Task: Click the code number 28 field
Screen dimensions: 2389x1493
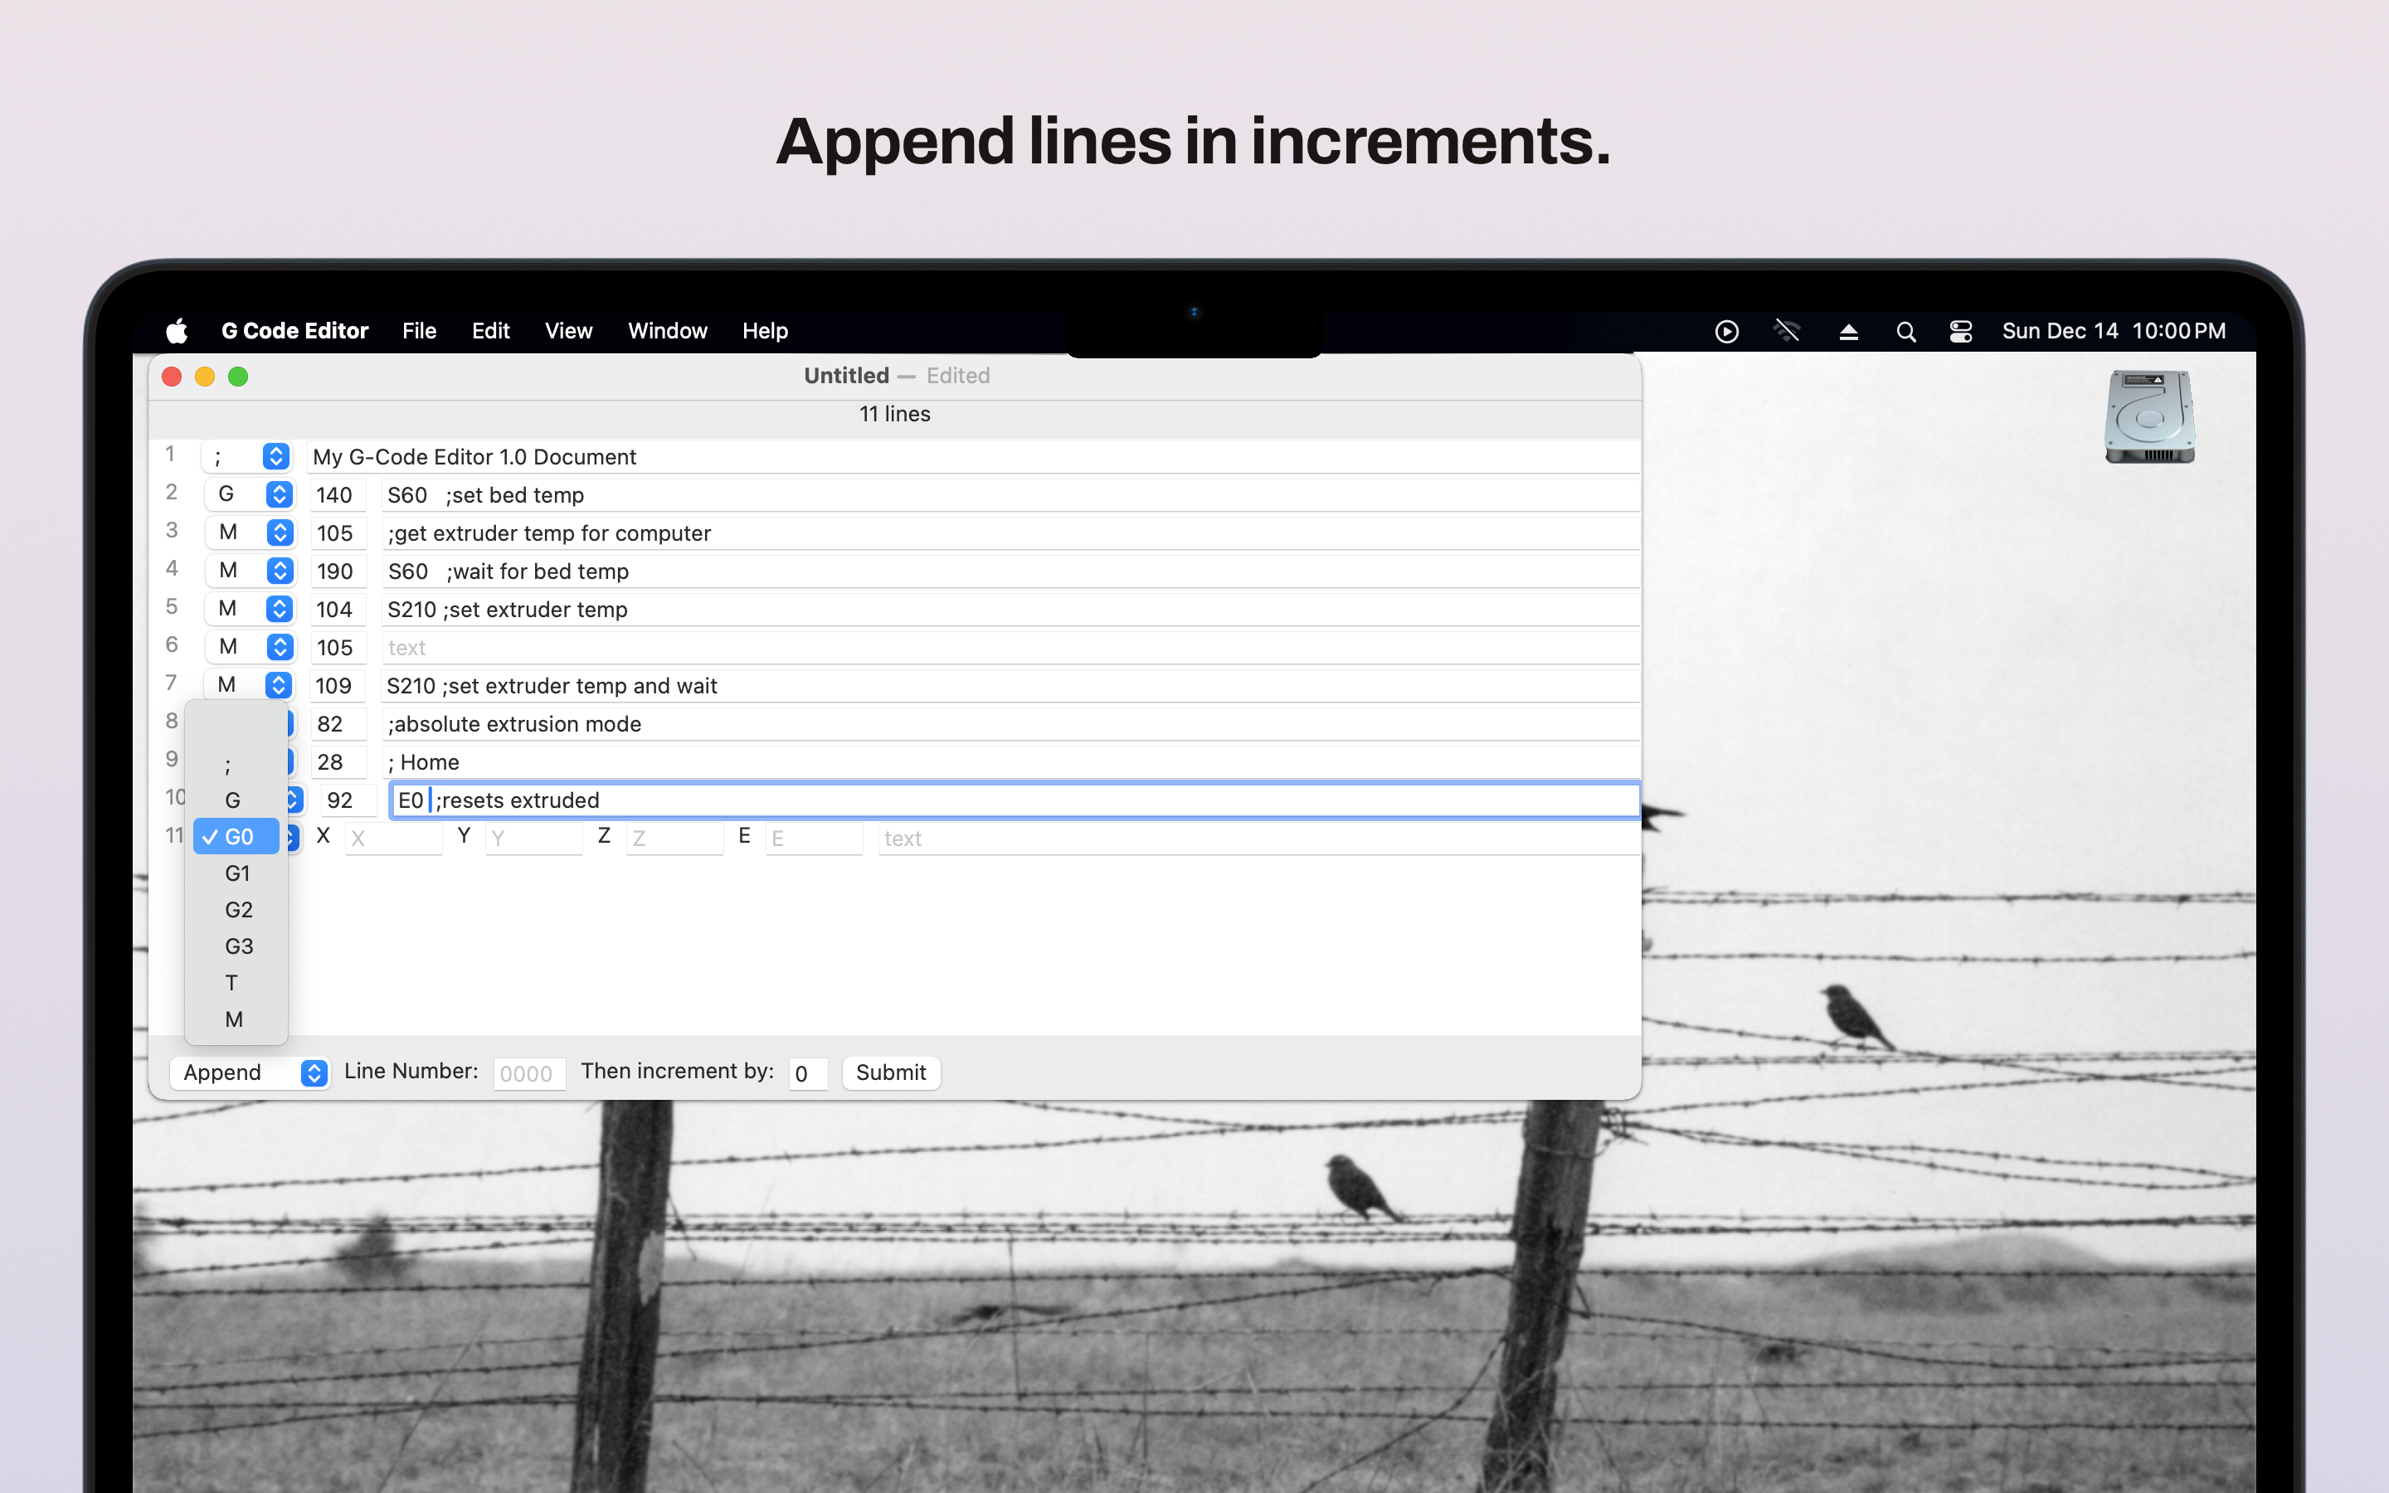Action: [338, 762]
